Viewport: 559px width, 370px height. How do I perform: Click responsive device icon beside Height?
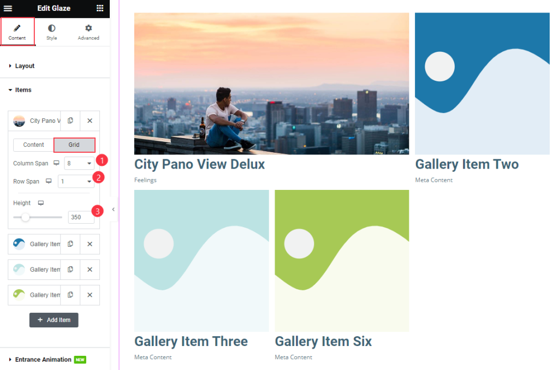(41, 203)
